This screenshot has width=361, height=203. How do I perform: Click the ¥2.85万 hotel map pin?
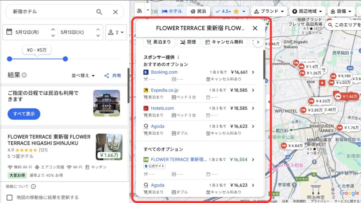click(311, 110)
